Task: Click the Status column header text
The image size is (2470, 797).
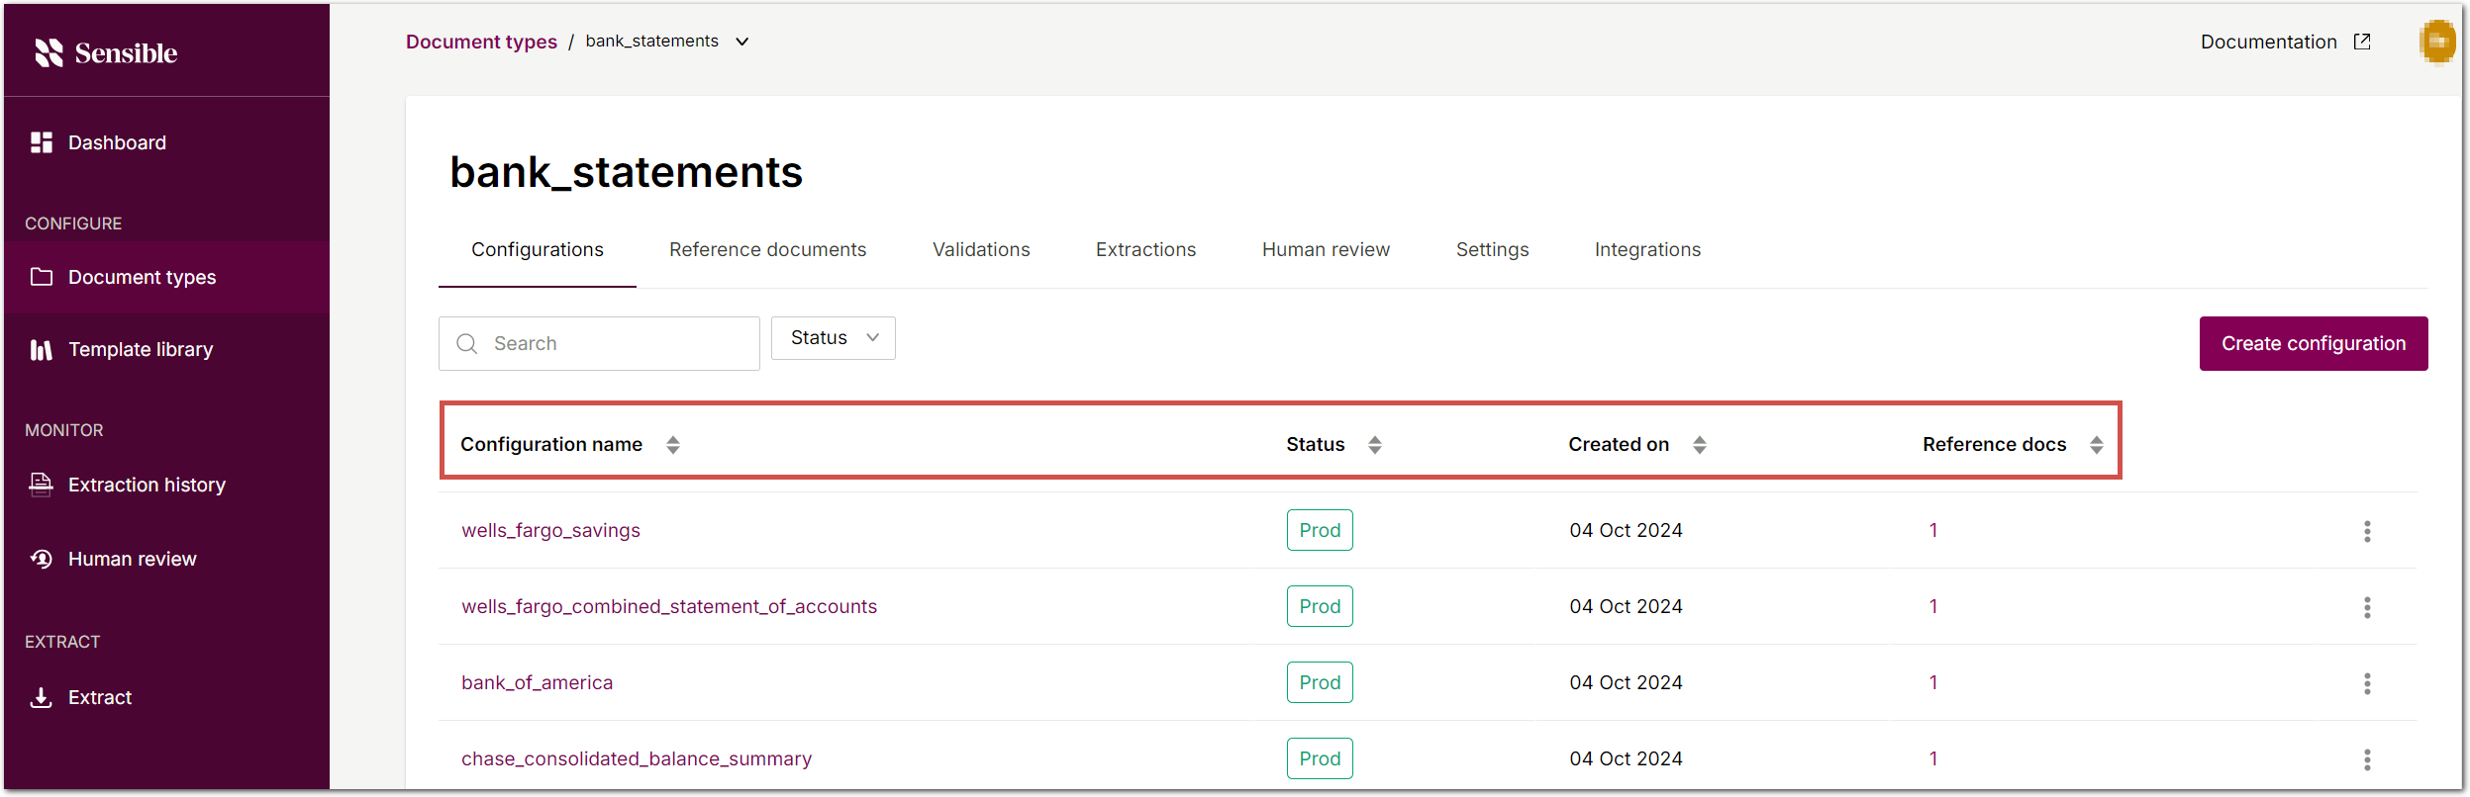Action: click(x=1315, y=445)
